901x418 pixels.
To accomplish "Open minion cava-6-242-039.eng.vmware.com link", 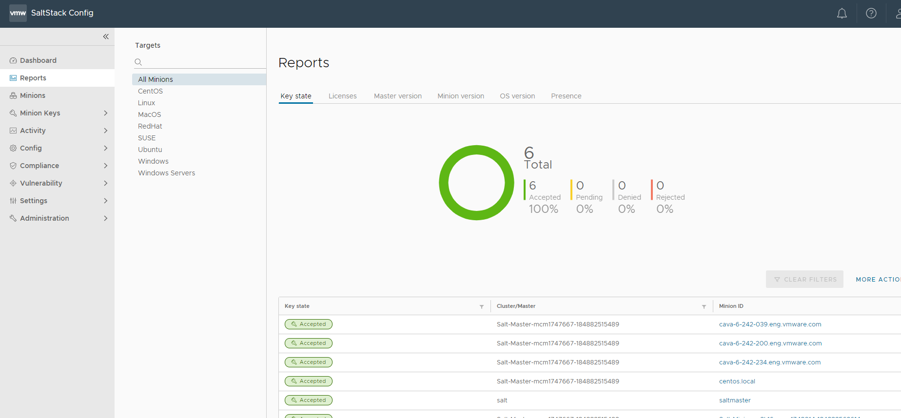I will (x=770, y=324).
